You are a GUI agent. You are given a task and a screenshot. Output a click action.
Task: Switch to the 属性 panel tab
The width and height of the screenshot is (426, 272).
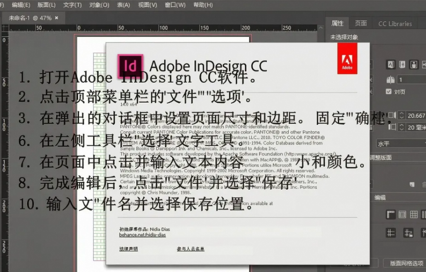337,24
